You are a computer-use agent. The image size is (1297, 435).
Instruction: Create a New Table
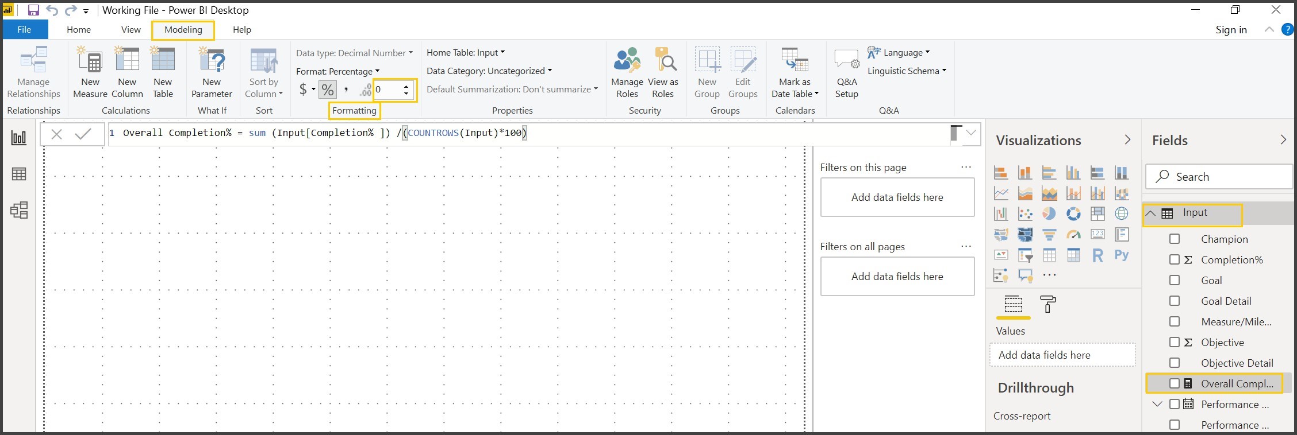pos(163,73)
